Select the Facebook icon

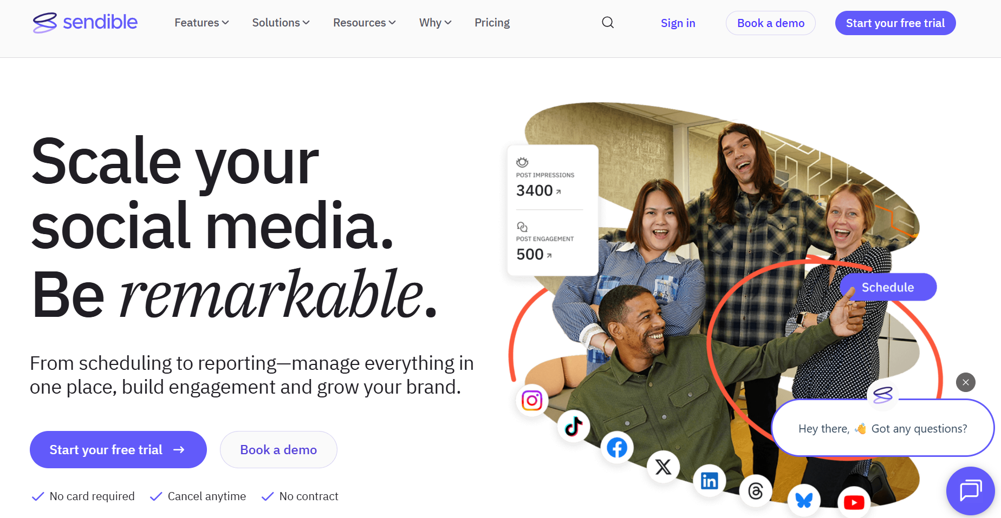617,448
